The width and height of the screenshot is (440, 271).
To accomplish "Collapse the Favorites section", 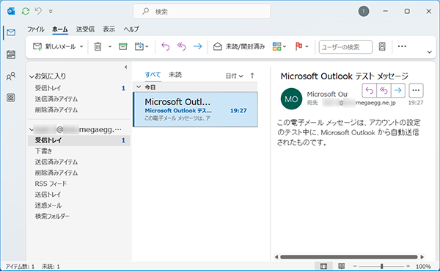I will pyautogui.click(x=32, y=76).
